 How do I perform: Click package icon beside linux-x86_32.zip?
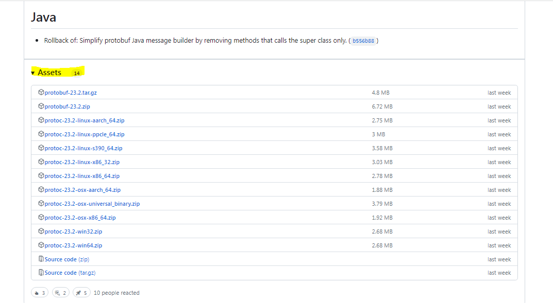(x=41, y=162)
